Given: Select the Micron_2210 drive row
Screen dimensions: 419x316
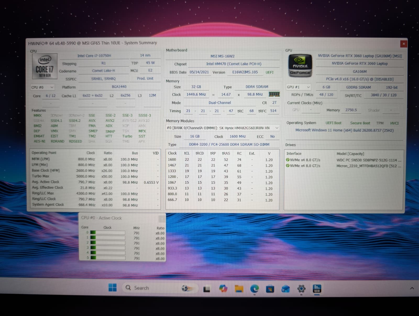Looking at the screenshot, I should tap(344, 166).
